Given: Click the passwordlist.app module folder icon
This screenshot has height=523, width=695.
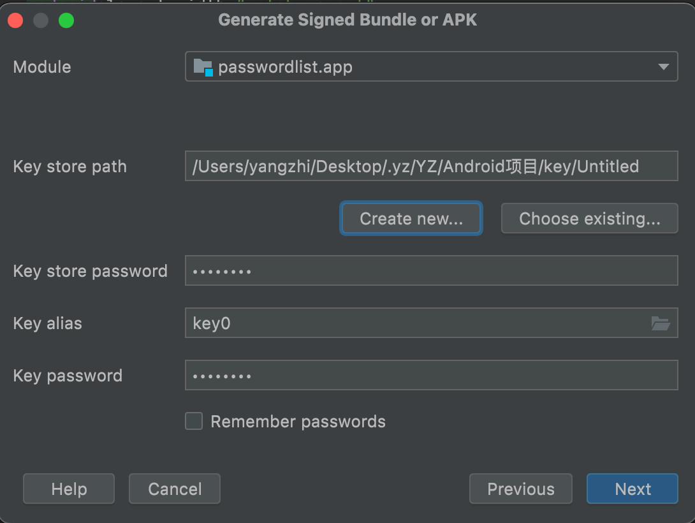Looking at the screenshot, I should (x=203, y=67).
